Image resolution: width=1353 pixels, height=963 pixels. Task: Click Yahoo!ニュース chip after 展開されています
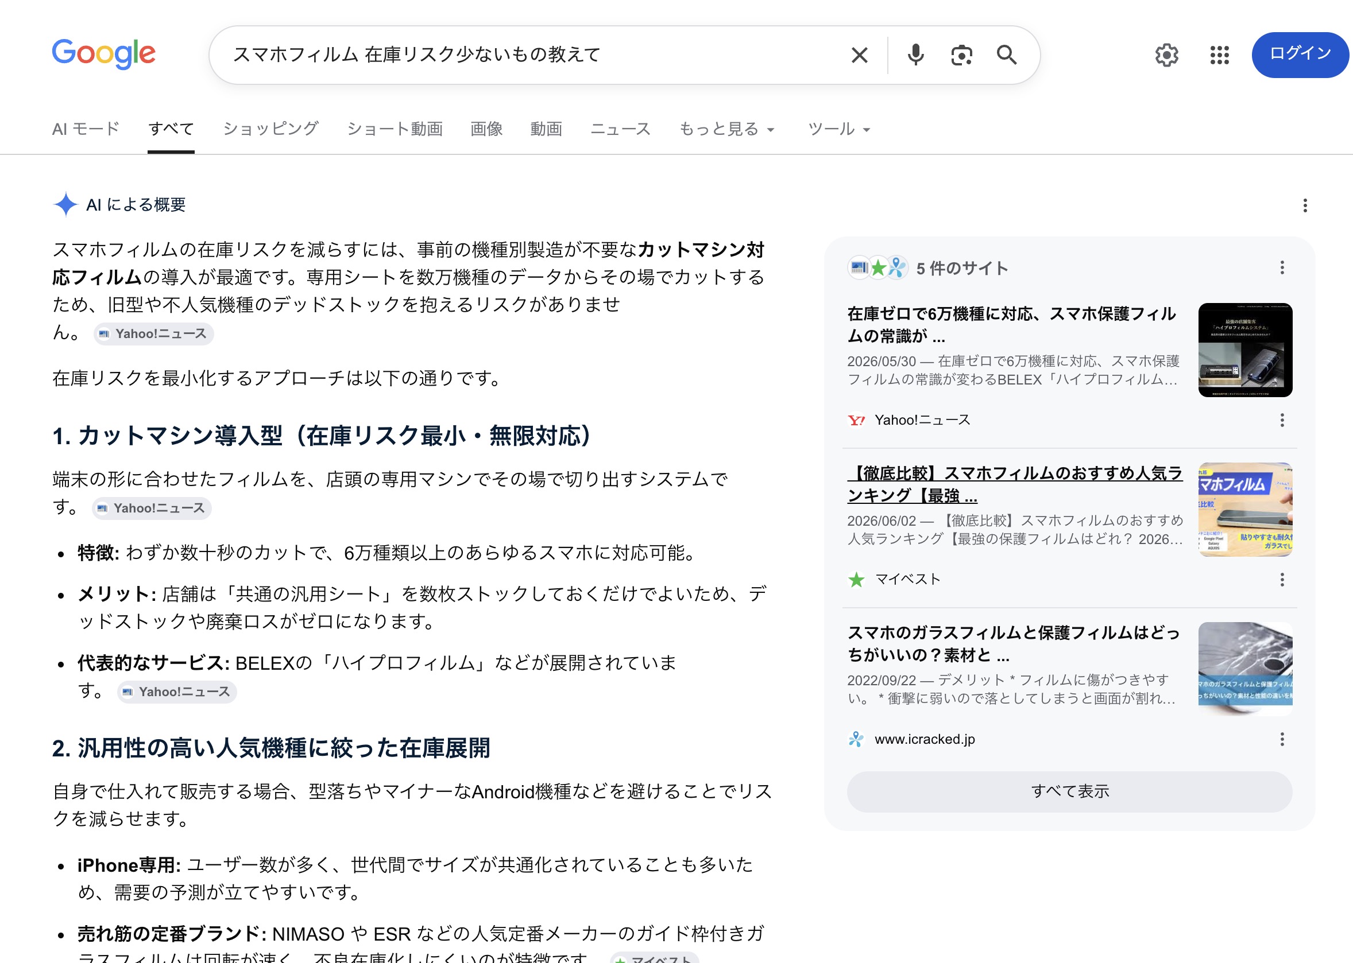177,692
